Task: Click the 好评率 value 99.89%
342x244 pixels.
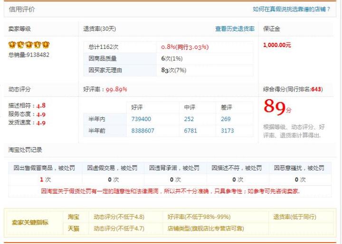Action: [x=116, y=89]
